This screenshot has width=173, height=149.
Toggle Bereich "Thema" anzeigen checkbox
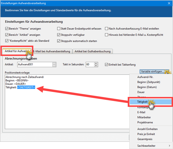(7, 29)
